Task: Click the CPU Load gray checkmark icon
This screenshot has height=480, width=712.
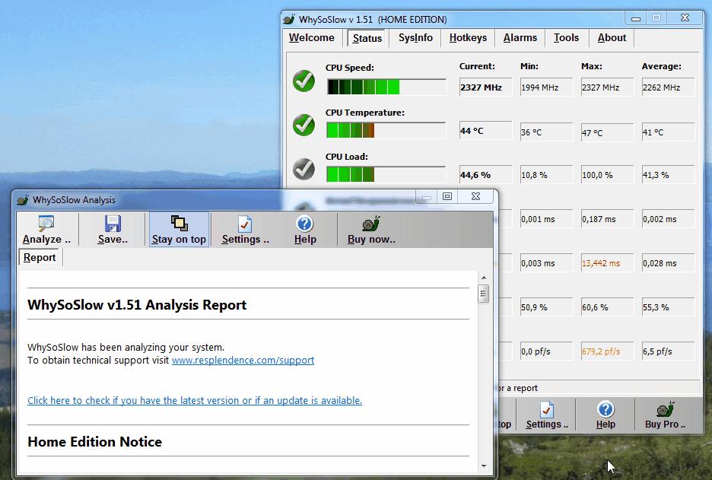Action: point(304,169)
